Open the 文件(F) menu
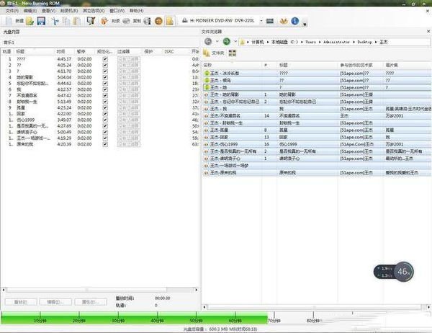The width and height of the screenshot is (432, 333). tap(12, 12)
